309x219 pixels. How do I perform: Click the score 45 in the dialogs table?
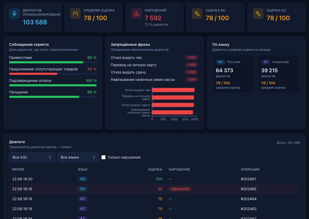pyautogui.click(x=160, y=189)
